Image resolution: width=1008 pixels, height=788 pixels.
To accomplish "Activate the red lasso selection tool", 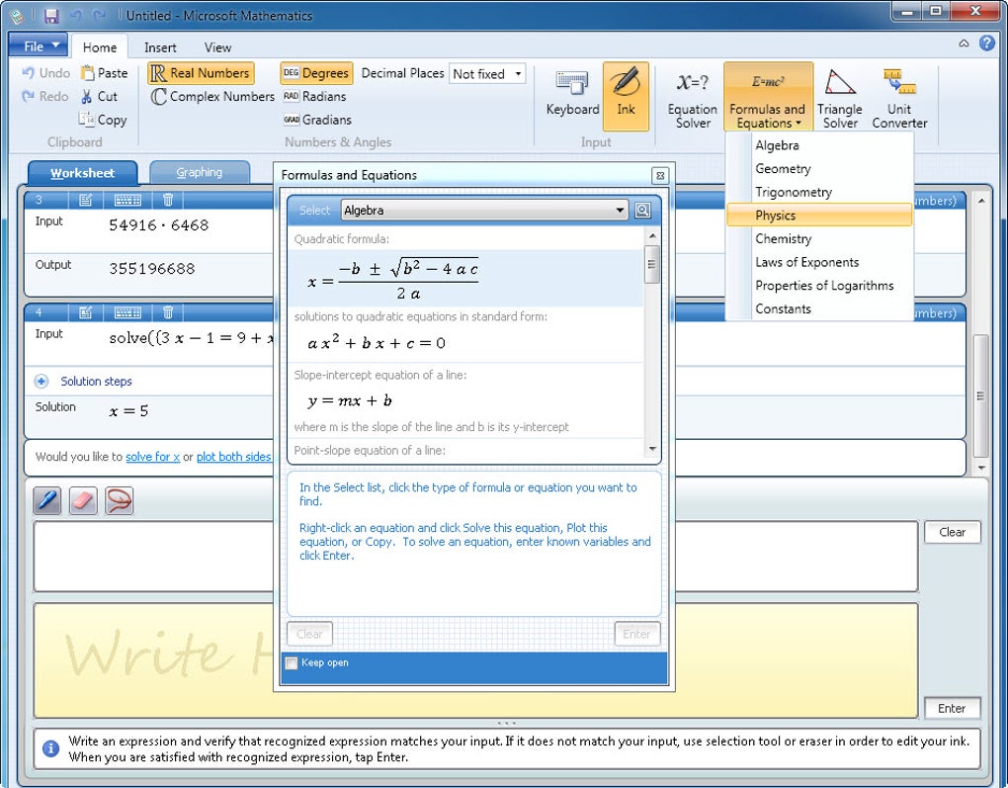I will [x=120, y=500].
